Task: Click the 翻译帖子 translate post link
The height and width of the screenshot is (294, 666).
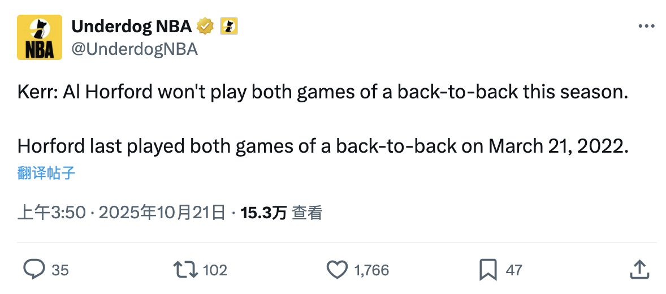Action: 46,173
